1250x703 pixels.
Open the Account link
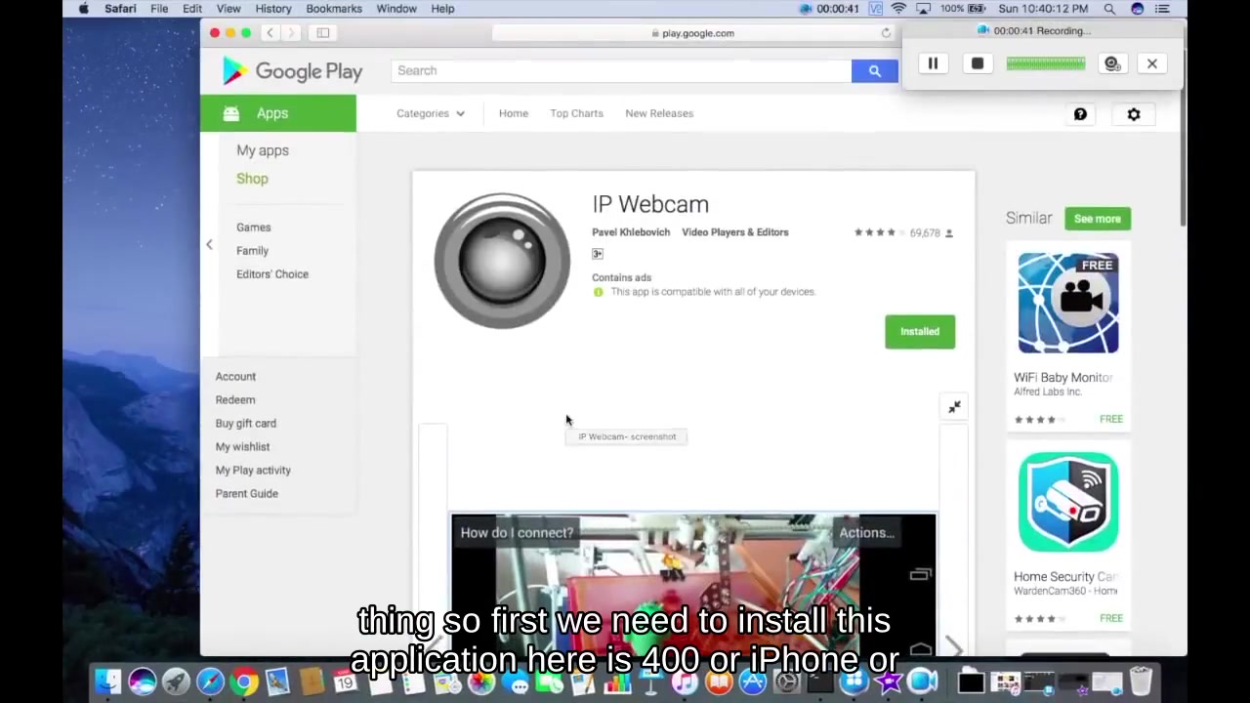pos(235,376)
